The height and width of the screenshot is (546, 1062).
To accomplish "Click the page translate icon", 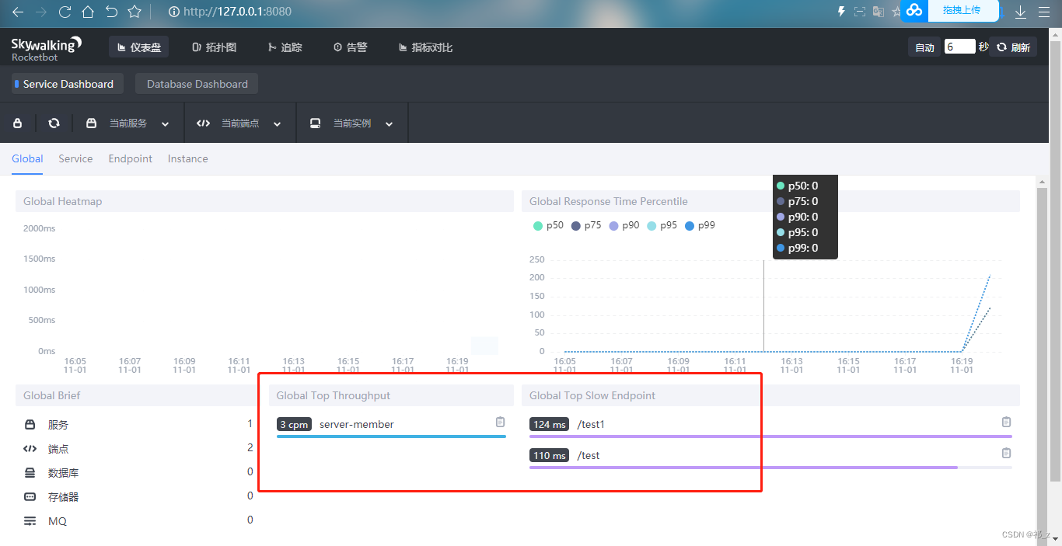I will tap(879, 12).
